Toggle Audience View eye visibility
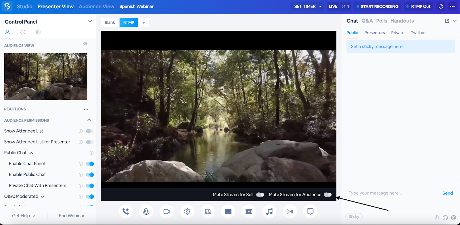The width and height of the screenshot is (460, 225). 85,44
